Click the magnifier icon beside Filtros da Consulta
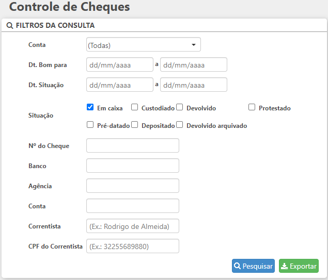The image size is (328, 280). click(10, 25)
